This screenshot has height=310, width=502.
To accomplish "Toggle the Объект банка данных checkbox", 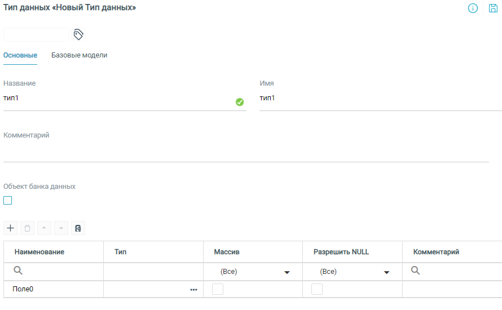I will 8,200.
